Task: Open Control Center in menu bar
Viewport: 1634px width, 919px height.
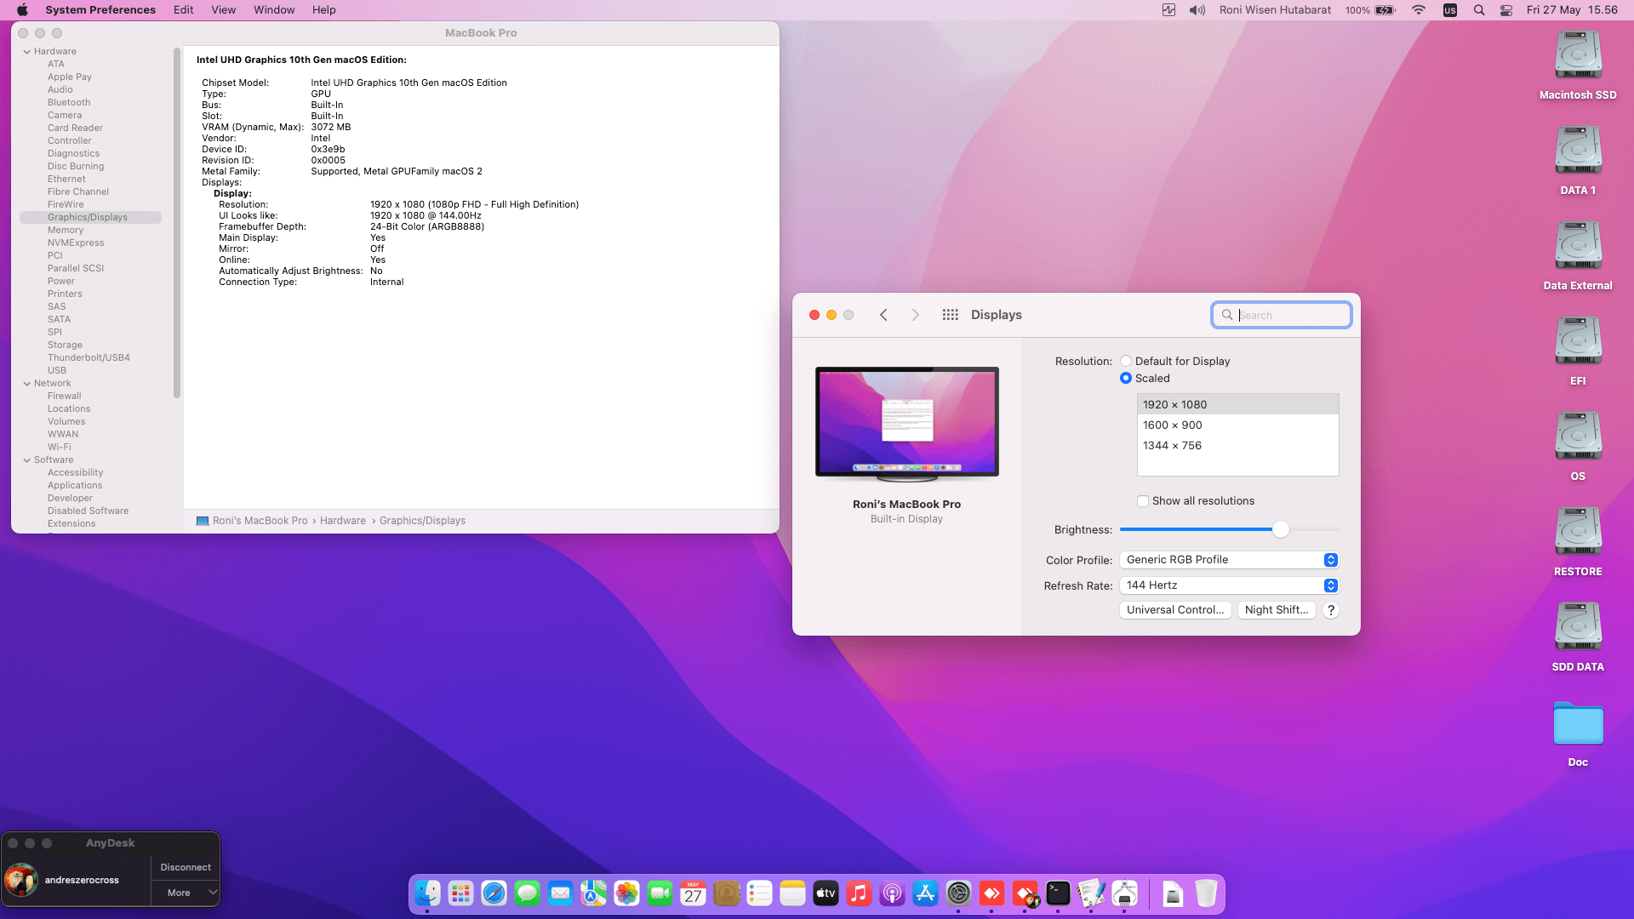Action: pyautogui.click(x=1506, y=10)
